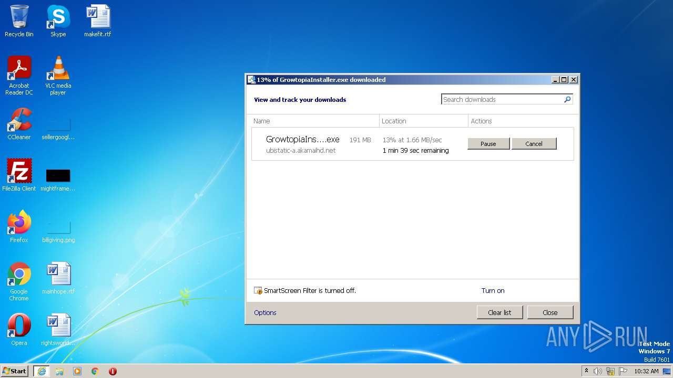Cancel the GrowtopiaInstaller download
673x378 pixels.
click(x=534, y=144)
